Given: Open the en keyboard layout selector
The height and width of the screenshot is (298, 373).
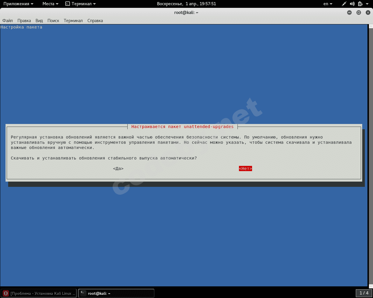Looking at the screenshot, I should coord(328,4).
